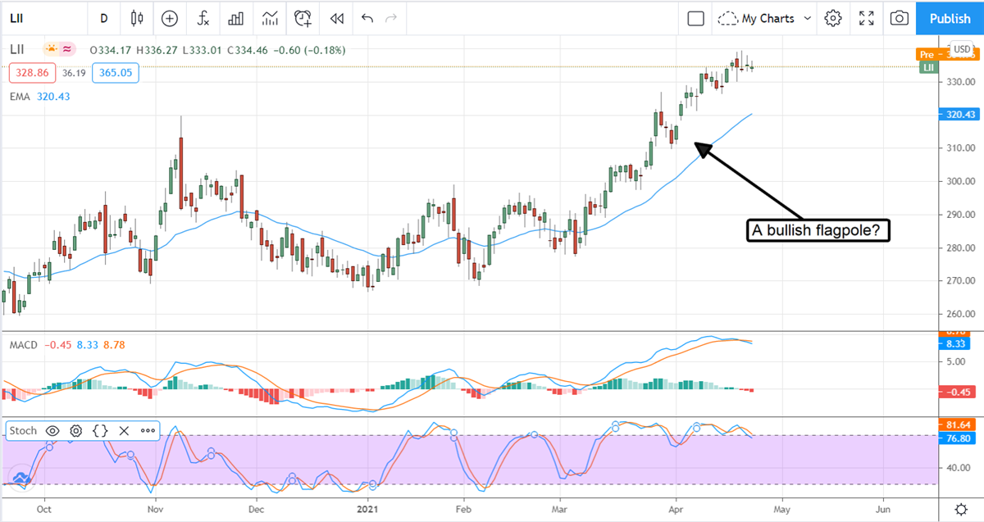Click the blue Publish button
This screenshot has height=522, width=984.
tap(950, 18)
